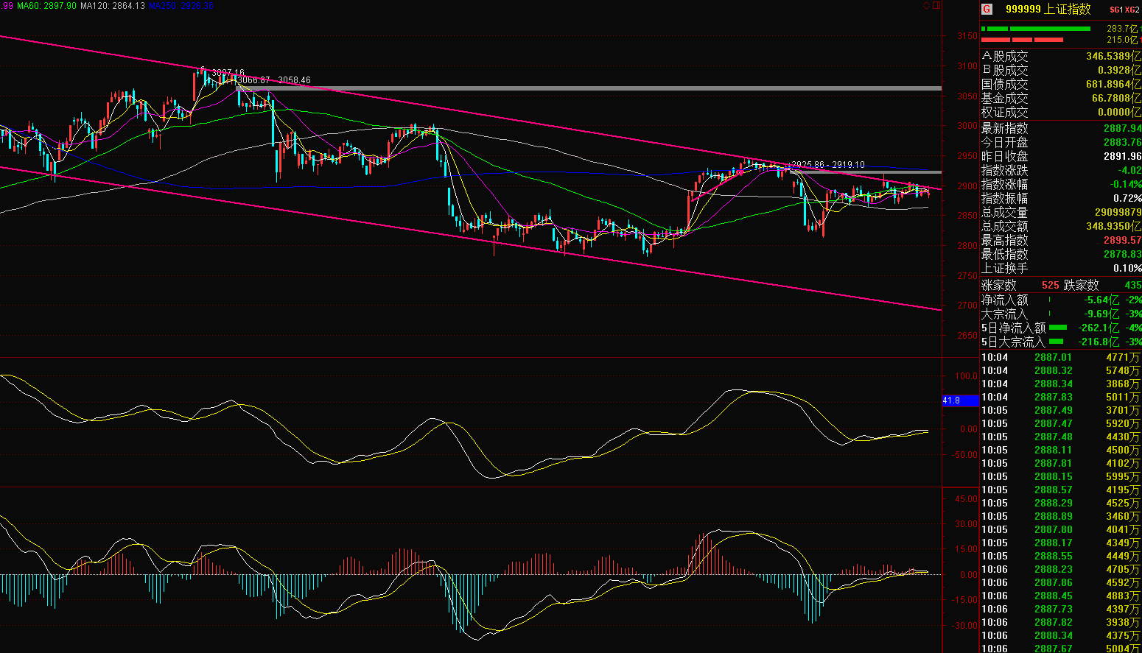The width and height of the screenshot is (1142, 653).
Task: Click the 5日净流入额 row
Action: (x=1061, y=328)
